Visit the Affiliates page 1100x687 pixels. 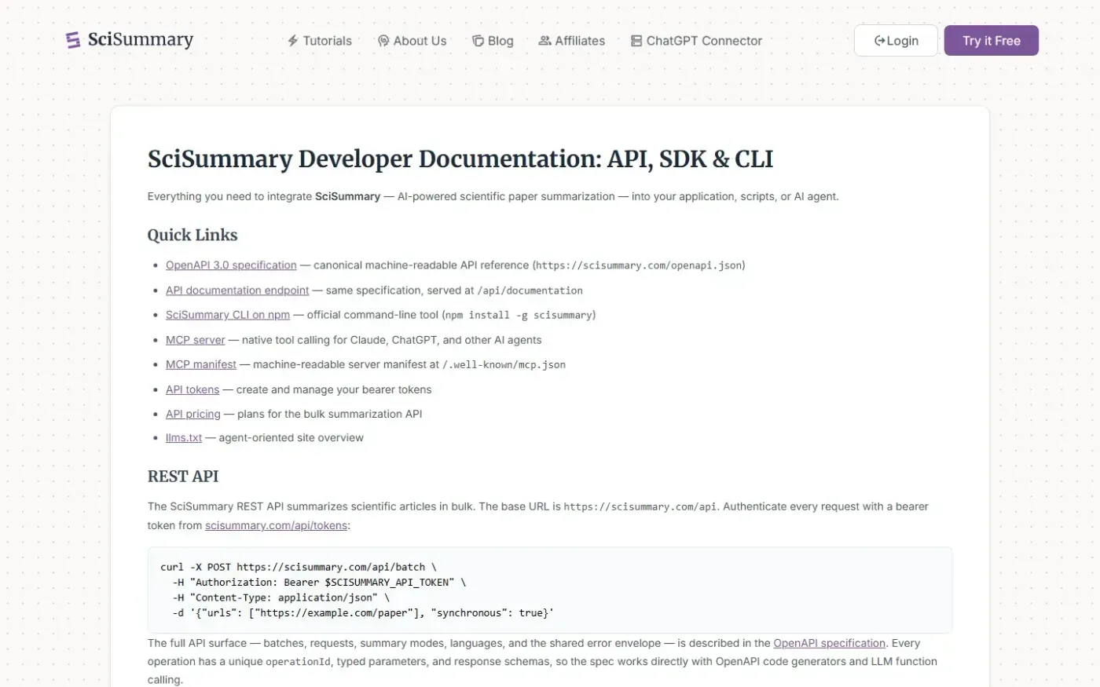(x=572, y=41)
